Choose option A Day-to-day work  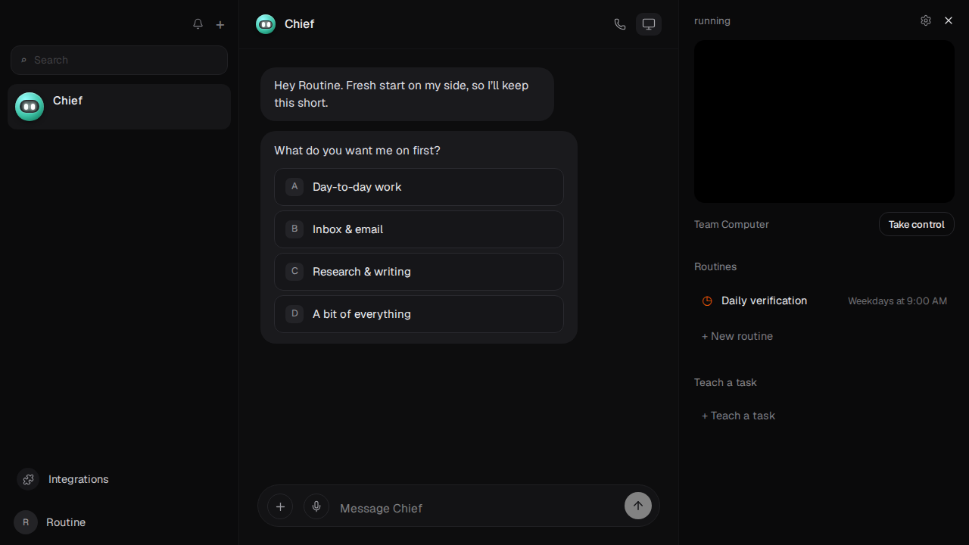pos(419,187)
